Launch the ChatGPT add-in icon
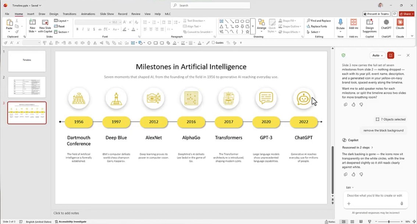 click(x=386, y=22)
